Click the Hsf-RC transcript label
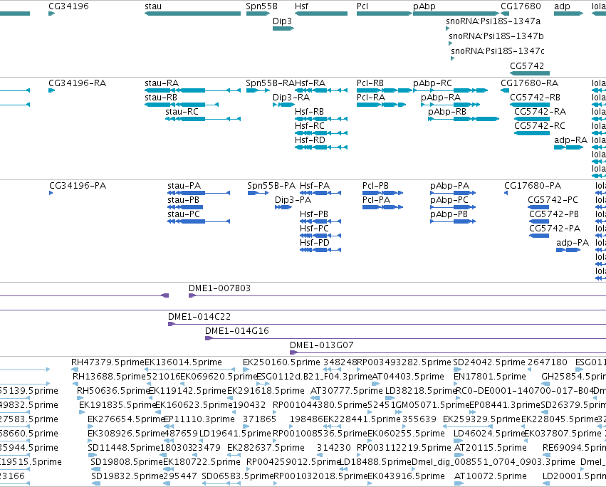The image size is (606, 487). (x=310, y=126)
